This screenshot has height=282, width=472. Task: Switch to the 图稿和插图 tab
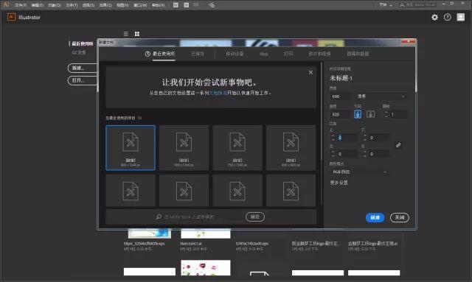[x=358, y=54]
